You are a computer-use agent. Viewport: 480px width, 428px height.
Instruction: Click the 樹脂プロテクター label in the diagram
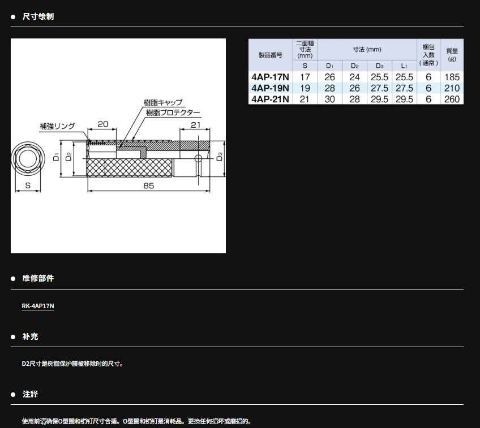tap(173, 113)
